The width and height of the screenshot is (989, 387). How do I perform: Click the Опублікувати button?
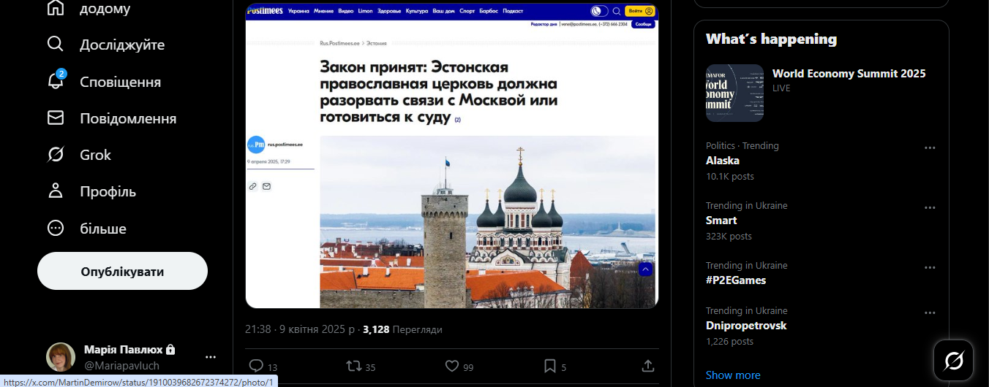(x=122, y=272)
